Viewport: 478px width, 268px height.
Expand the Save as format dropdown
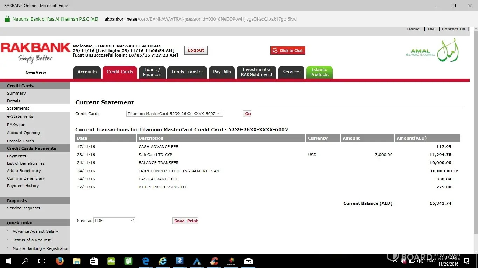[x=114, y=221]
